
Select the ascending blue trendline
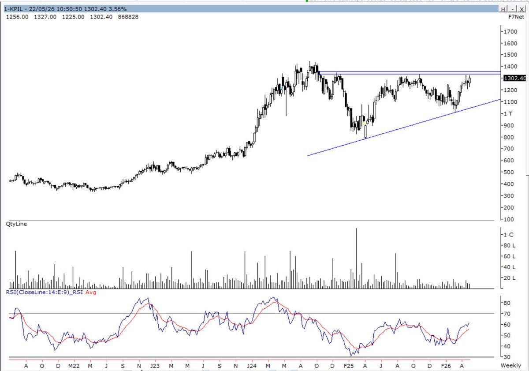(x=403, y=127)
